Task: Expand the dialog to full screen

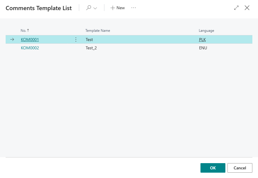Action: click(236, 8)
